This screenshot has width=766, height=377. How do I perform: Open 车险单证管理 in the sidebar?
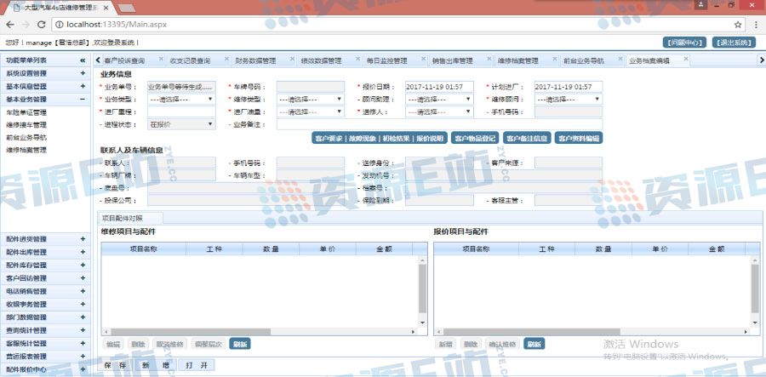tap(26, 111)
